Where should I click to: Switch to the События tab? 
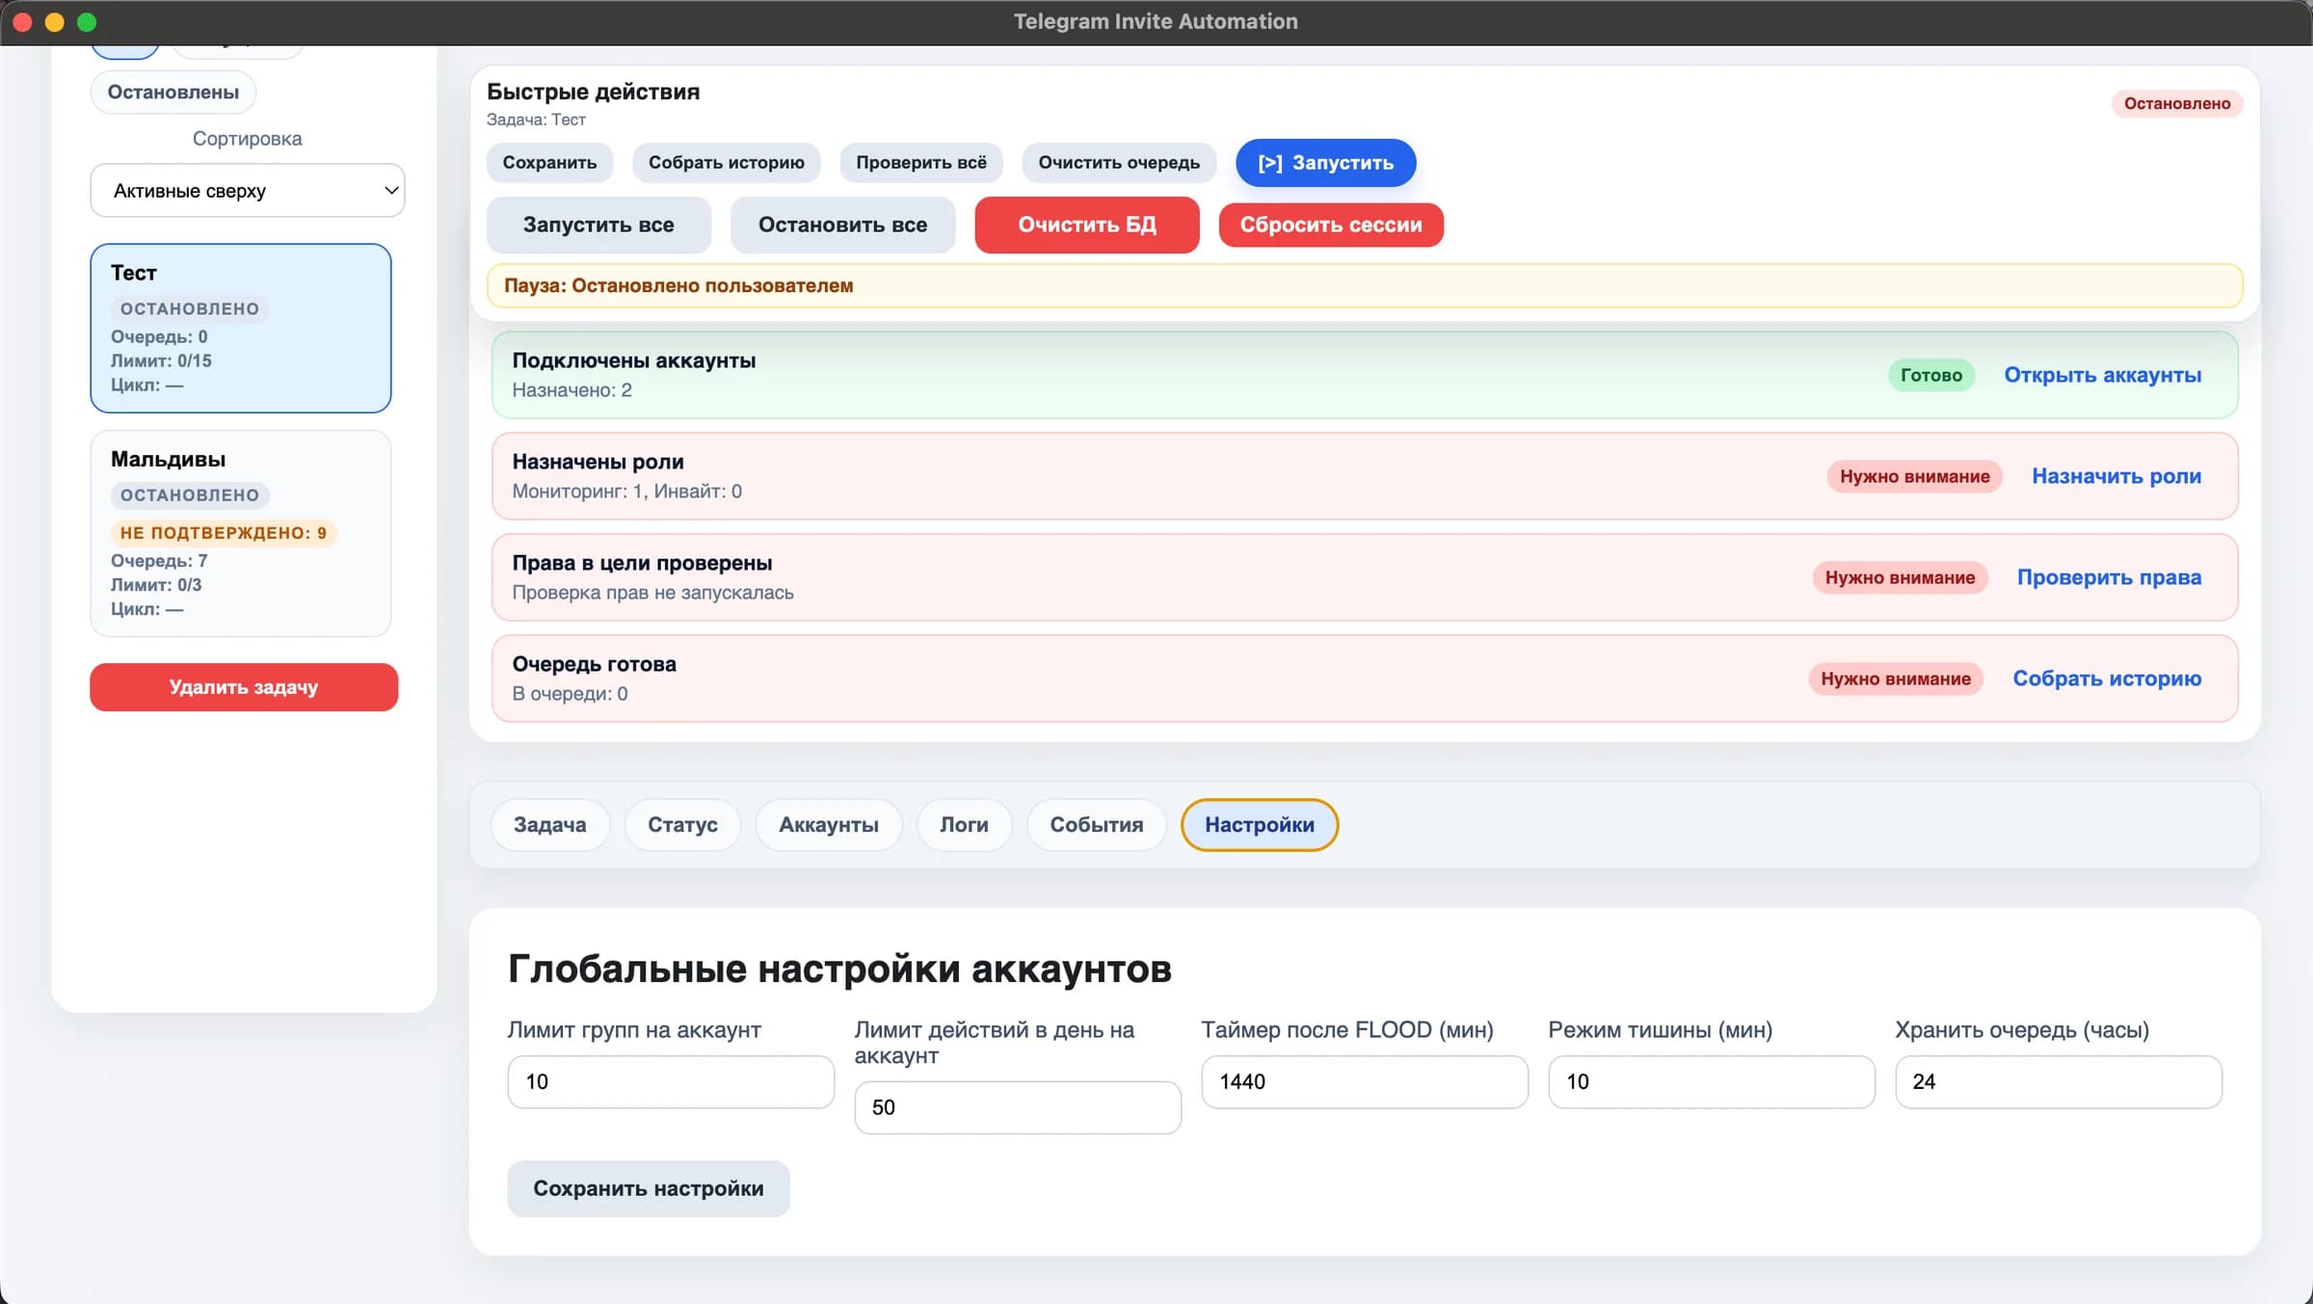[x=1097, y=825]
